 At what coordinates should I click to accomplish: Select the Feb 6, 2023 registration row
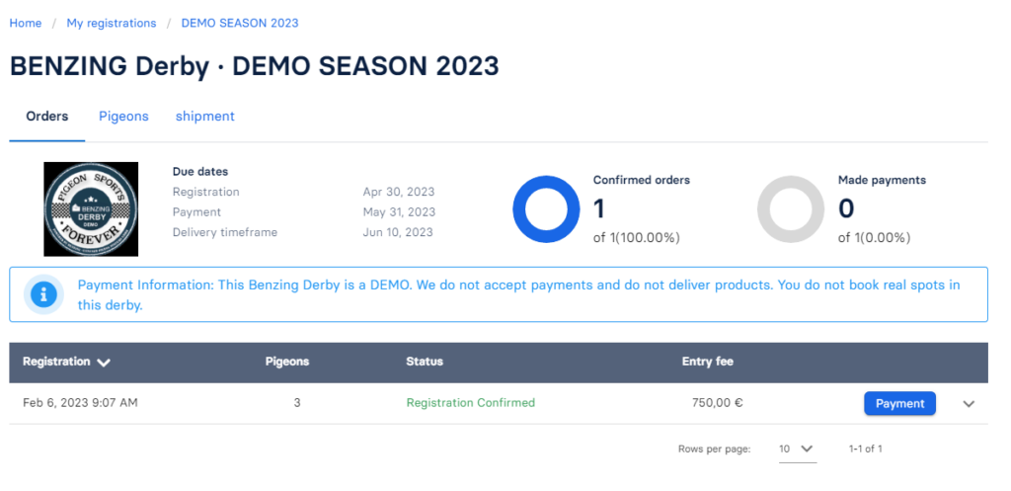pos(80,403)
